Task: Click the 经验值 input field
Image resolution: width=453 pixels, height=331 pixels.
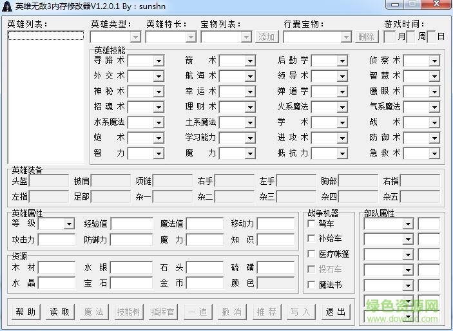Action: 131,224
